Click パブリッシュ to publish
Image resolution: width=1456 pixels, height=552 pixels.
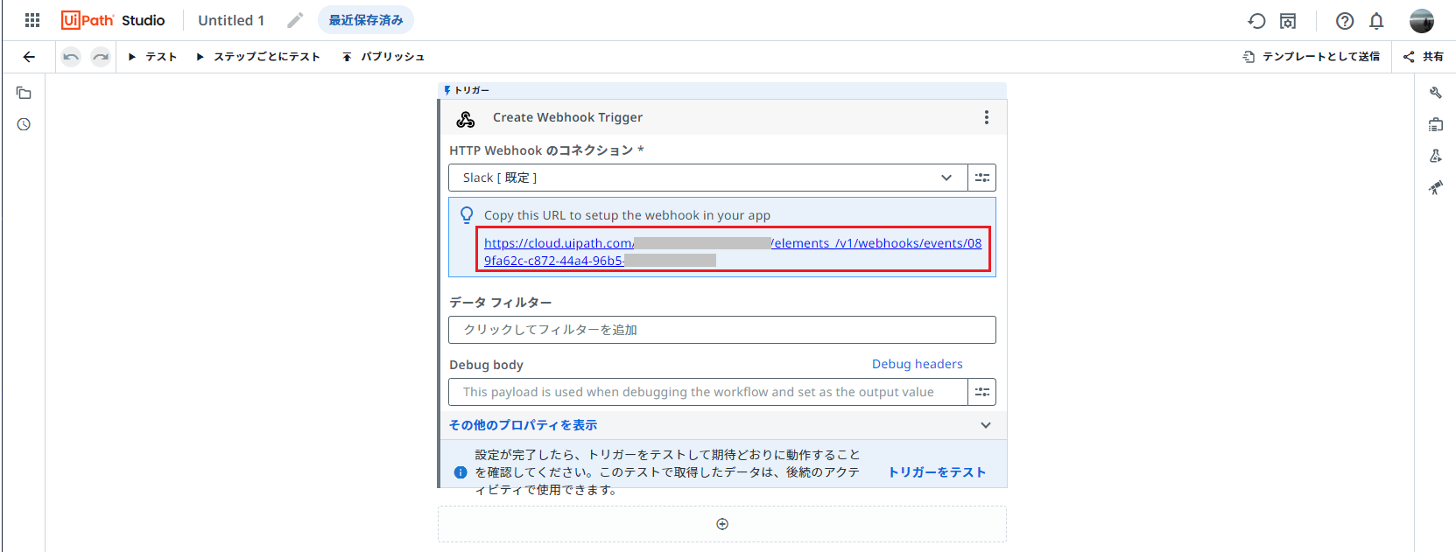pyautogui.click(x=383, y=57)
